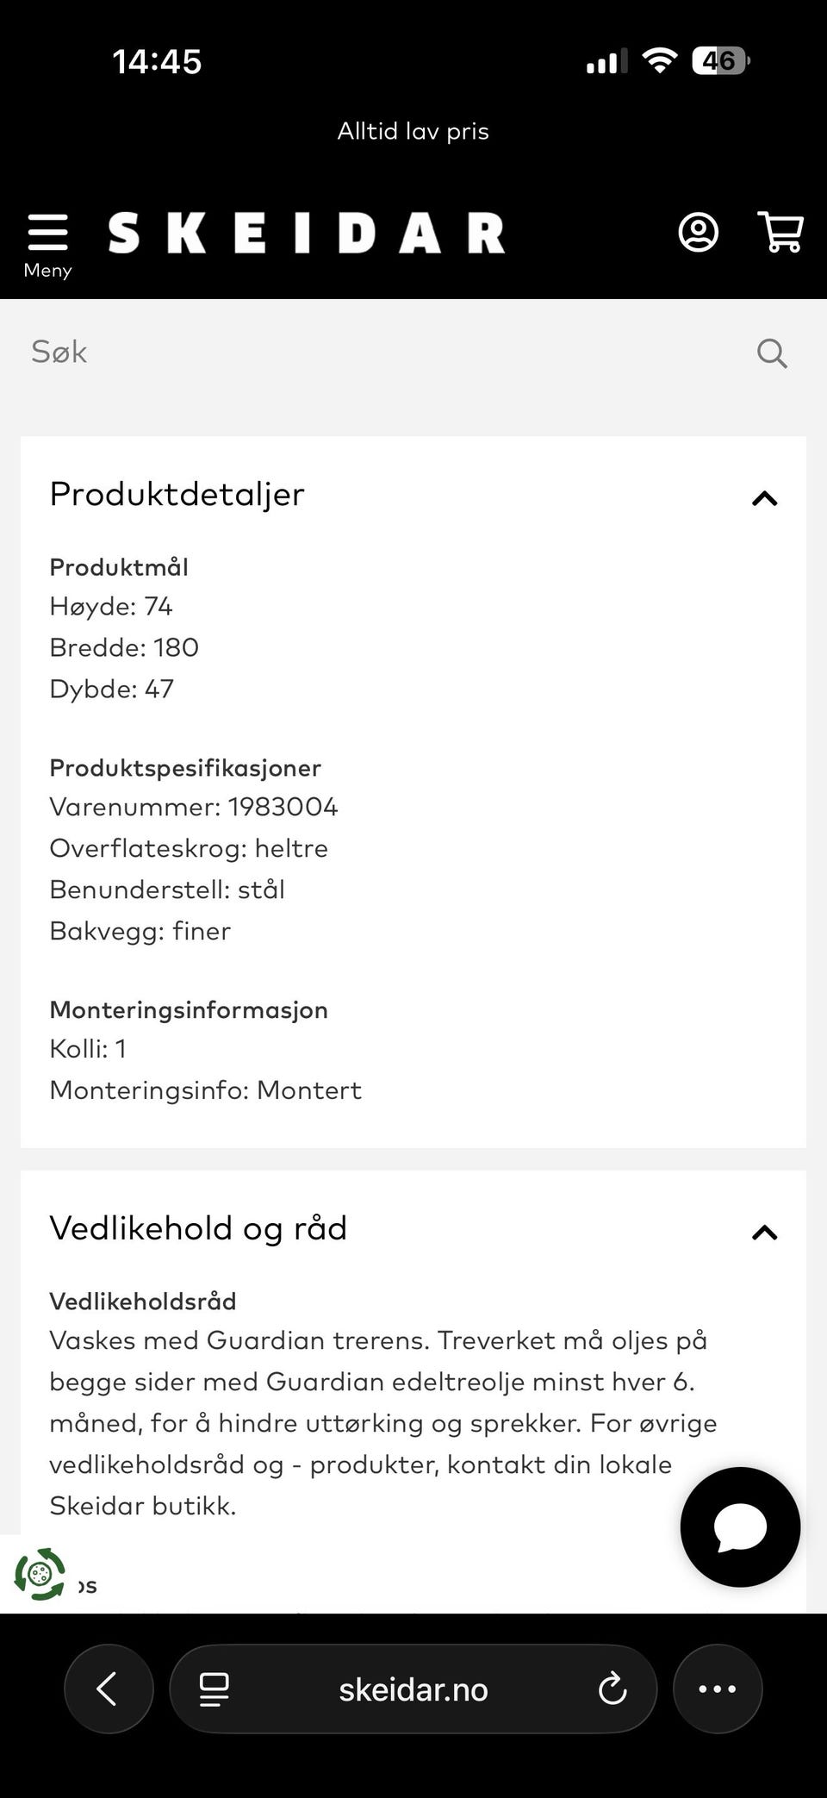The height and width of the screenshot is (1798, 827).
Task: Tap the battery indicator in status bar
Action: pos(721,61)
